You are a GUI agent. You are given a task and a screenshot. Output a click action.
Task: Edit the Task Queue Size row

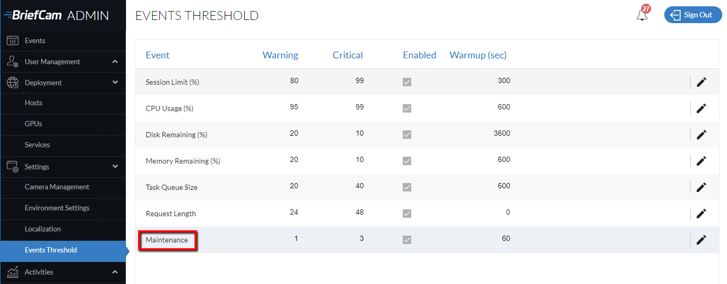(701, 187)
